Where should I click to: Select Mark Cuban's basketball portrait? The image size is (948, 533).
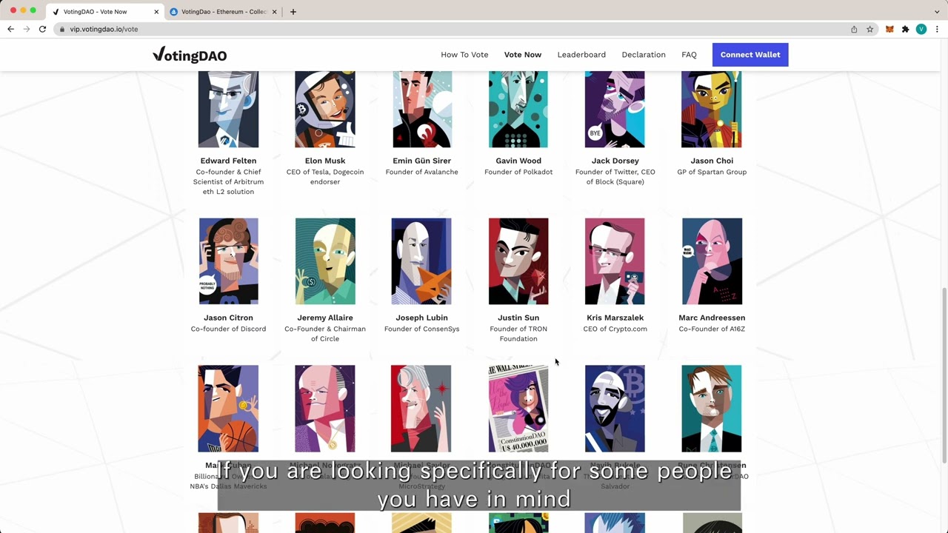[228, 409]
